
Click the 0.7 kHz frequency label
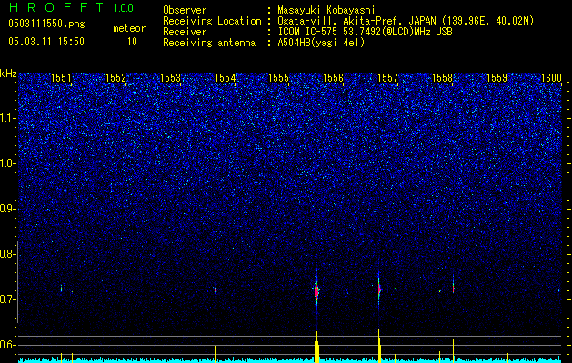click(x=8, y=299)
